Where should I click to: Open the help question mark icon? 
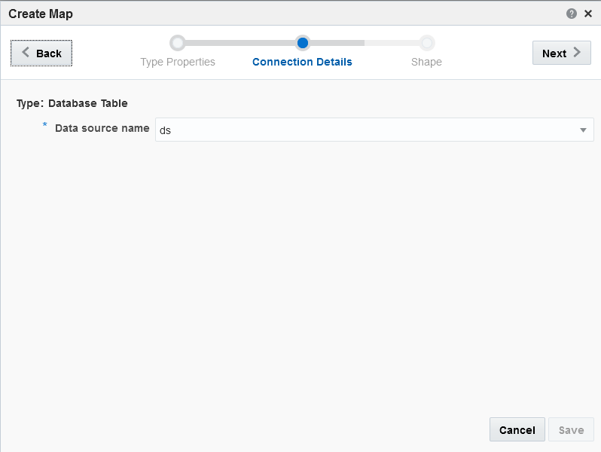tap(571, 14)
